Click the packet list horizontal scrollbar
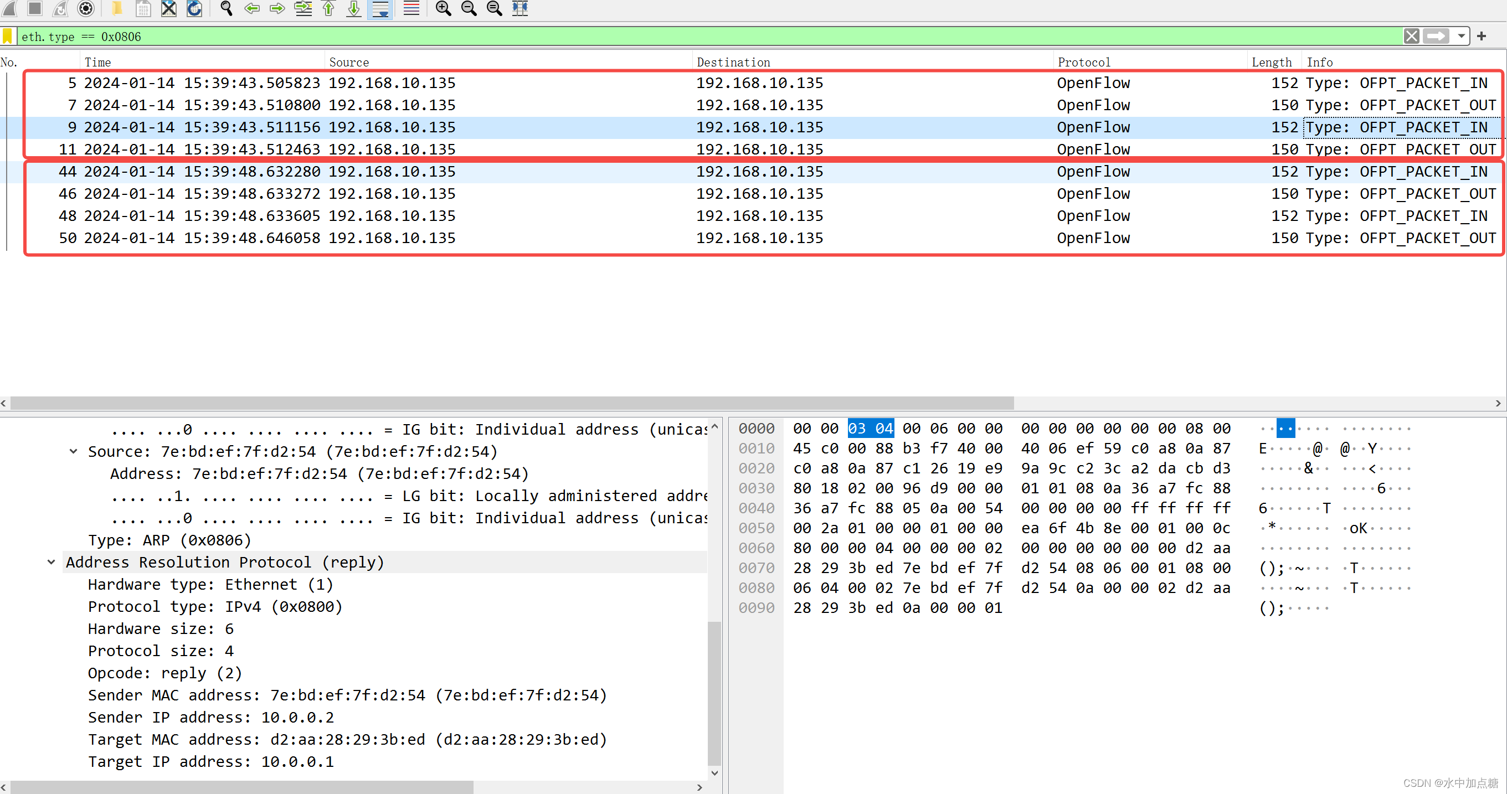Screen dimensions: 1507x794 (x=511, y=403)
